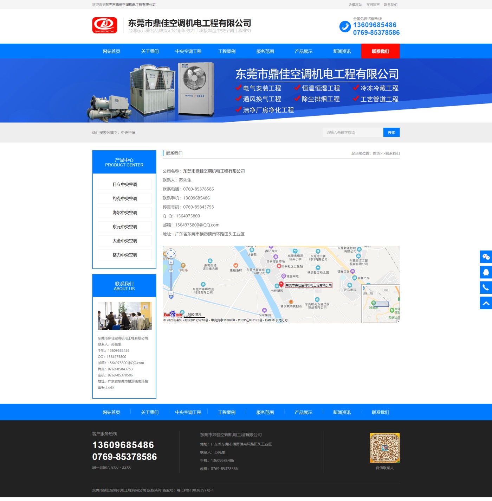The width and height of the screenshot is (492, 501).
Task: Click 13609685486 hotline number in header
Action: 375,25
